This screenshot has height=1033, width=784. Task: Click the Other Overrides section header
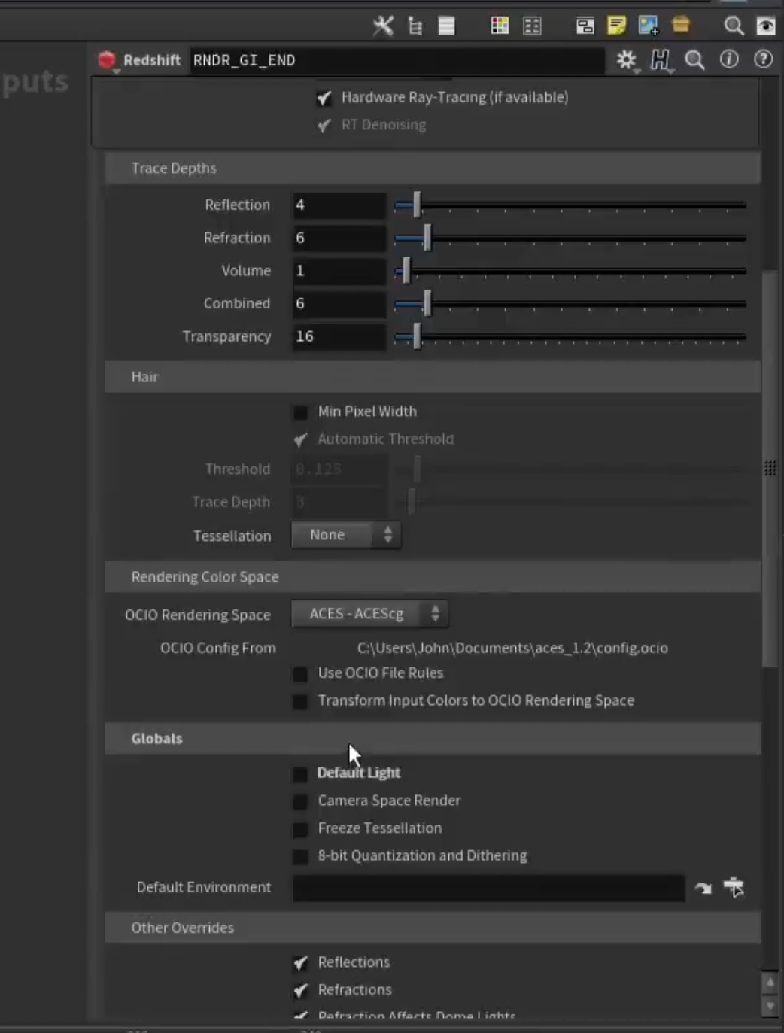[433, 928]
